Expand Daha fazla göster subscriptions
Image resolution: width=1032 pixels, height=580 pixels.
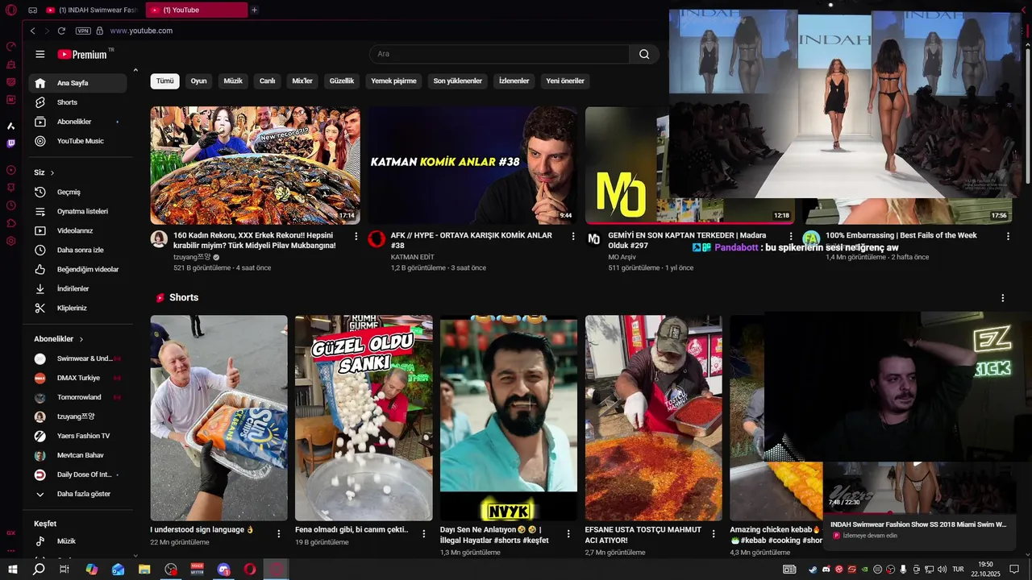click(x=77, y=494)
